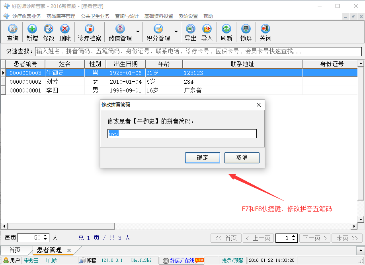Click patient number 0000000003
This screenshot has height=265, width=365.
tap(25, 73)
